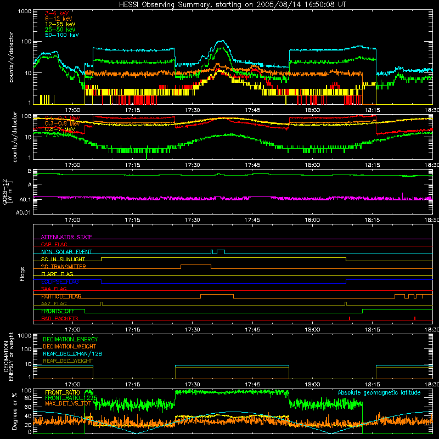Select the SAA_FLAG label

(54, 289)
